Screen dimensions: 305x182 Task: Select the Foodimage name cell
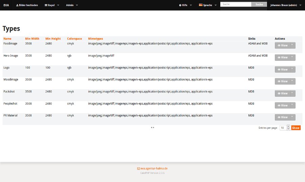click(10, 43)
